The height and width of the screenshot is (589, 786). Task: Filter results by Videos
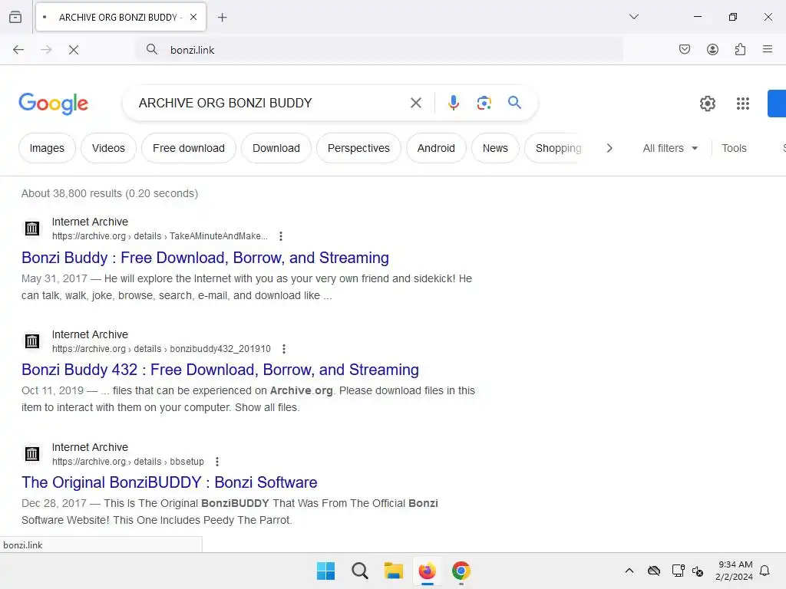pyautogui.click(x=108, y=148)
